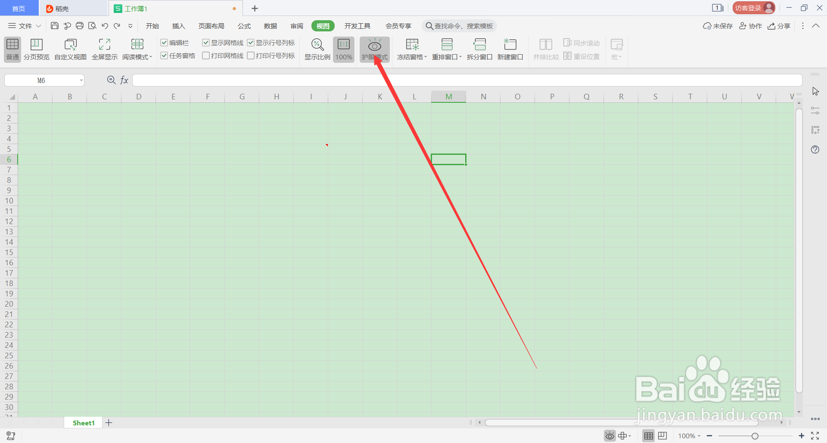
Task: Open the 开发工具 tab
Action: (x=358, y=26)
